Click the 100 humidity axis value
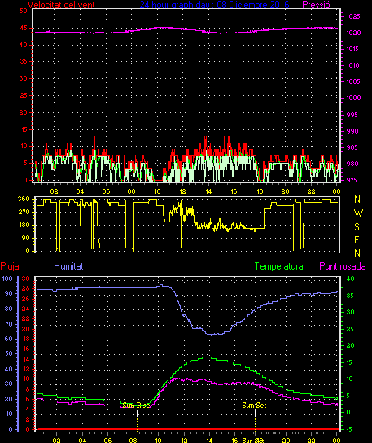Viewport: 372px width, 443px height. coord(7,279)
